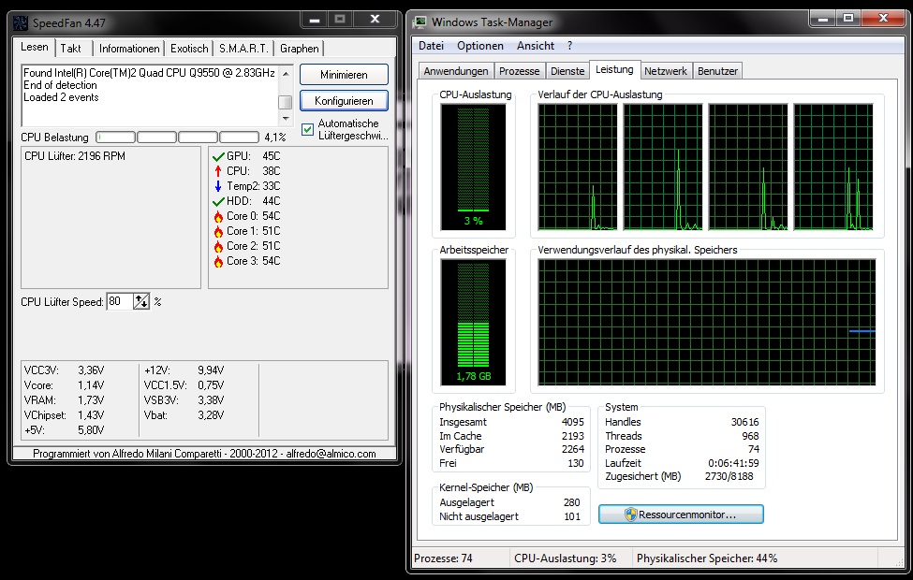Screen dimensions: 913x580
Task: Switch to the Dienste tab
Action: pos(567,71)
